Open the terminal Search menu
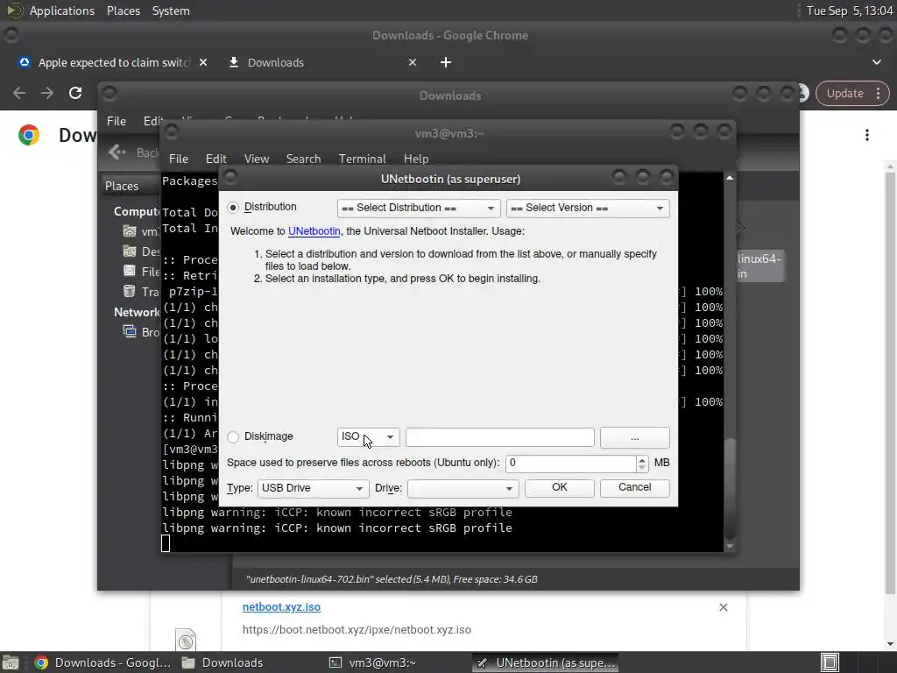The image size is (897, 673). pyautogui.click(x=303, y=159)
